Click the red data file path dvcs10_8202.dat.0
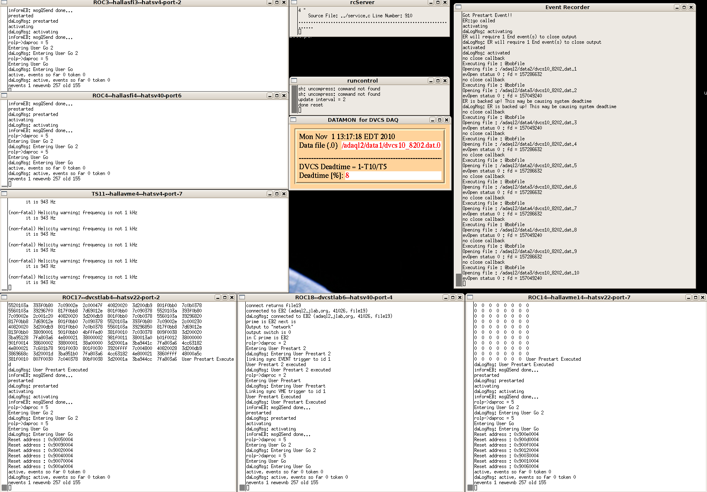Image resolution: width=707 pixels, height=492 pixels. pyautogui.click(x=391, y=145)
